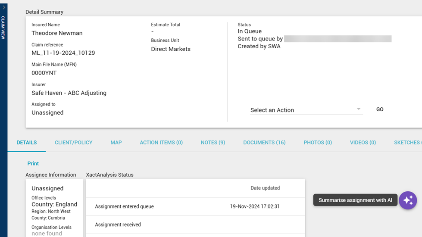Image resolution: width=422 pixels, height=237 pixels.
Task: Open the Videos (0) tab
Action: coord(363,143)
